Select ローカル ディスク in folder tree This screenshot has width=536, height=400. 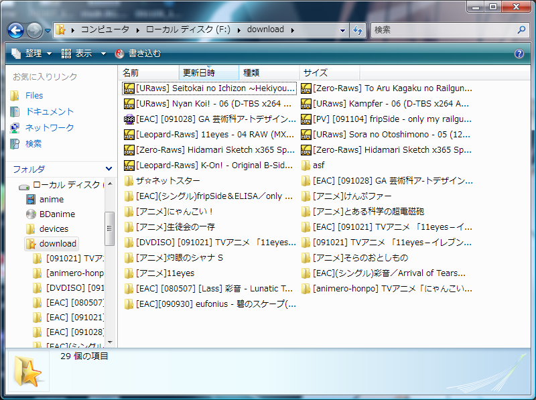tap(60, 185)
